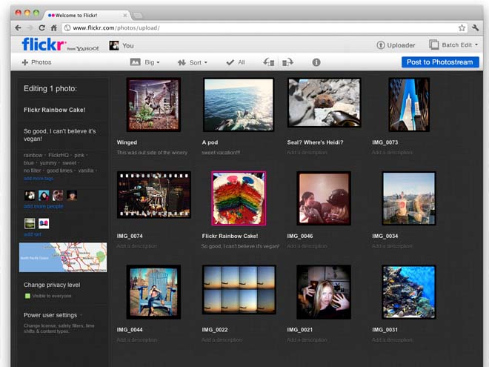Image resolution: width=489 pixels, height=367 pixels.
Task: Open the Big thumbnail size dropdown
Action: click(x=145, y=62)
